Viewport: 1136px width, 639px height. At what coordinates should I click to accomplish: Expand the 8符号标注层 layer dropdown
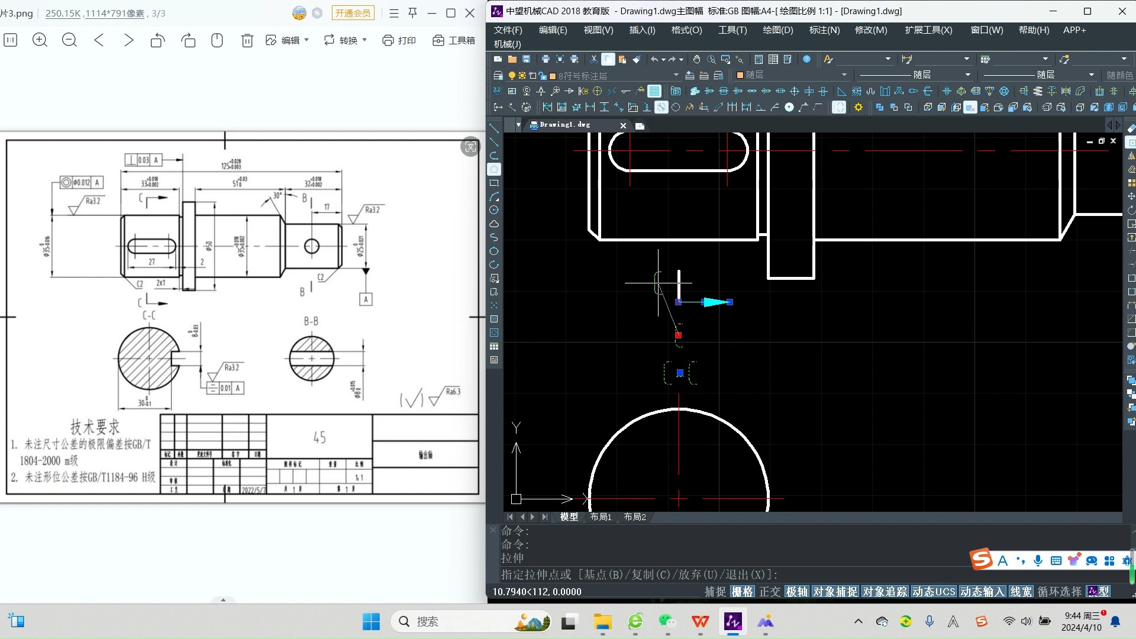pos(676,75)
